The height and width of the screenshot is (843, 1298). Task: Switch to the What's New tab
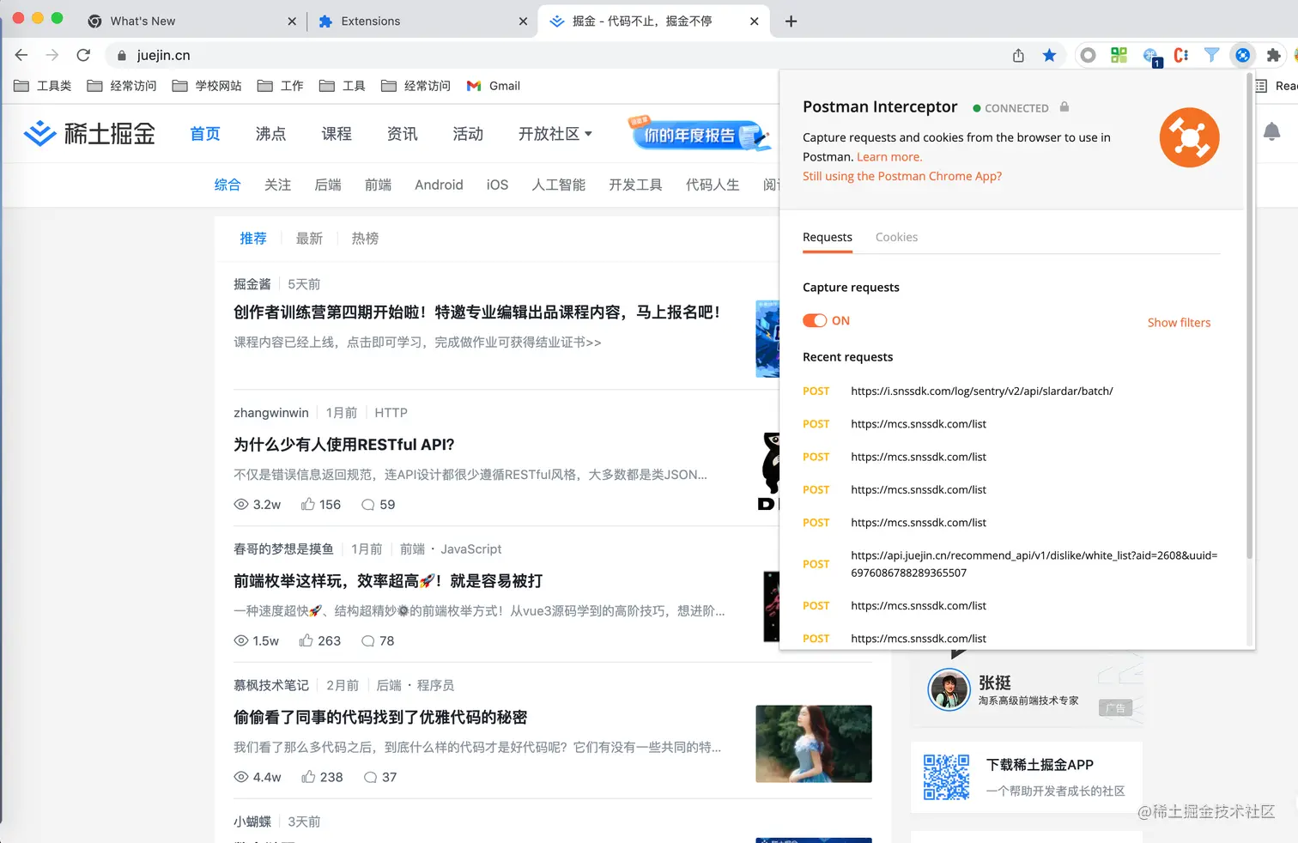click(x=192, y=21)
